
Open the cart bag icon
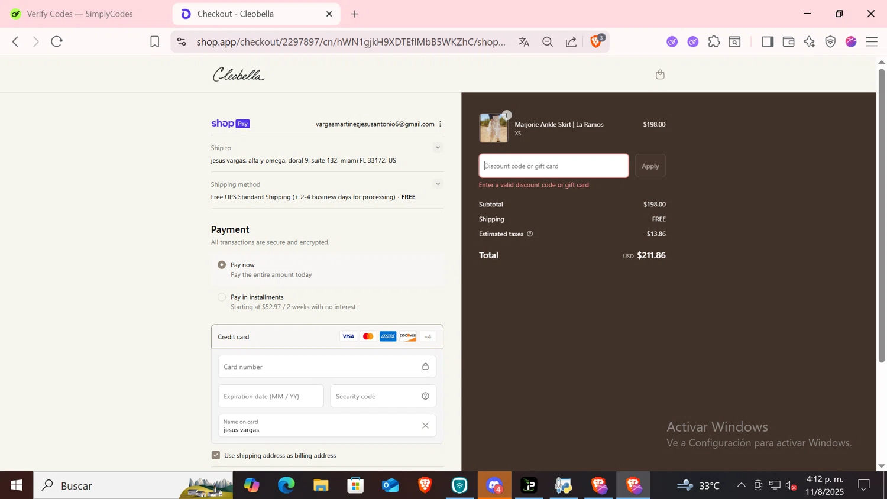click(x=660, y=74)
